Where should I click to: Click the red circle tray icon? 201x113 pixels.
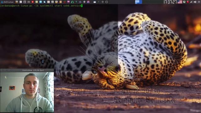pyautogui.click(x=188, y=2)
